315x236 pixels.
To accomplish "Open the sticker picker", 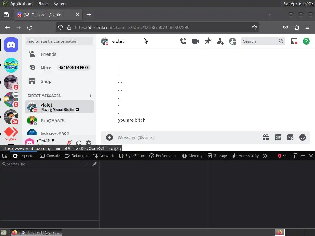I will click(290, 137).
